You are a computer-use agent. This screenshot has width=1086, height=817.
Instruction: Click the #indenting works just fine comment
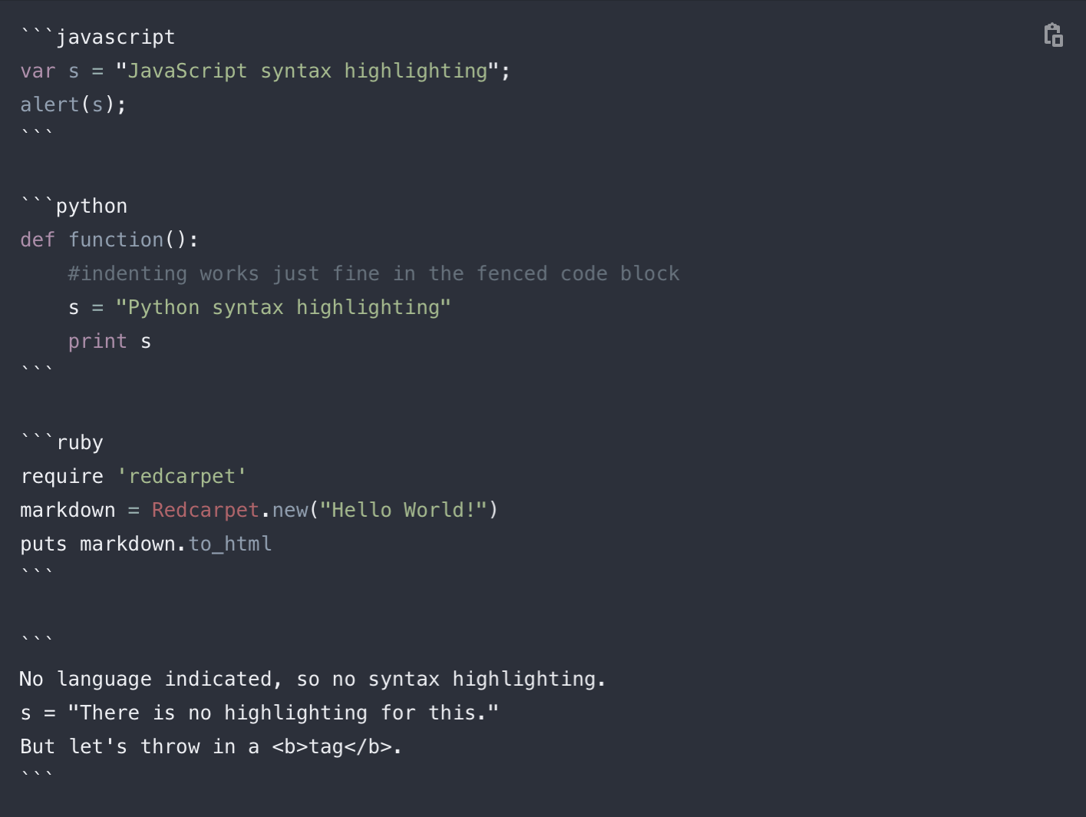pyautogui.click(x=373, y=273)
